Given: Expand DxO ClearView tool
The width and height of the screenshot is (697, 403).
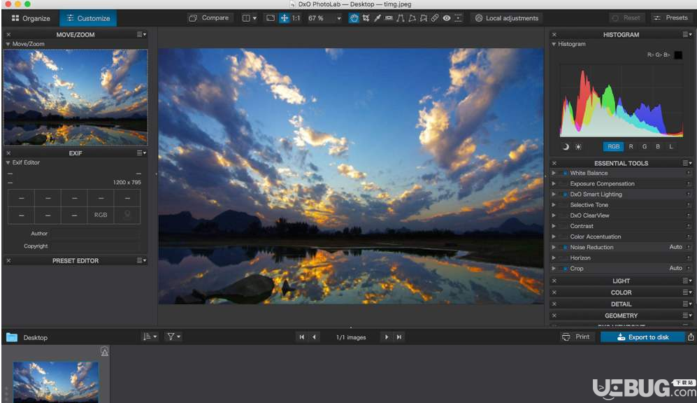Looking at the screenshot, I should click(554, 215).
